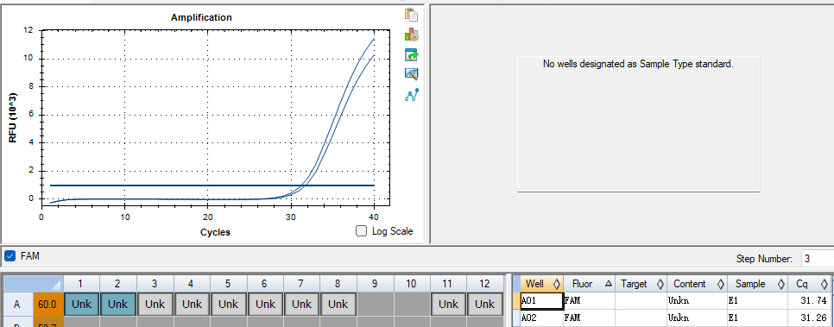Uncheck the FAM fluorophore checkbox
This screenshot has width=834, height=327.
pos(9,256)
